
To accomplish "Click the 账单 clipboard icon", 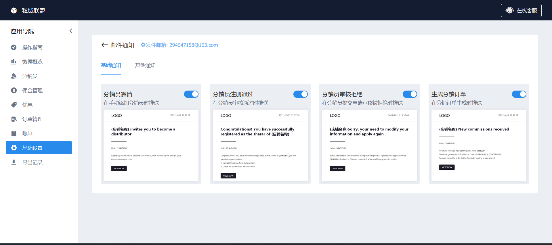I will 14,133.
